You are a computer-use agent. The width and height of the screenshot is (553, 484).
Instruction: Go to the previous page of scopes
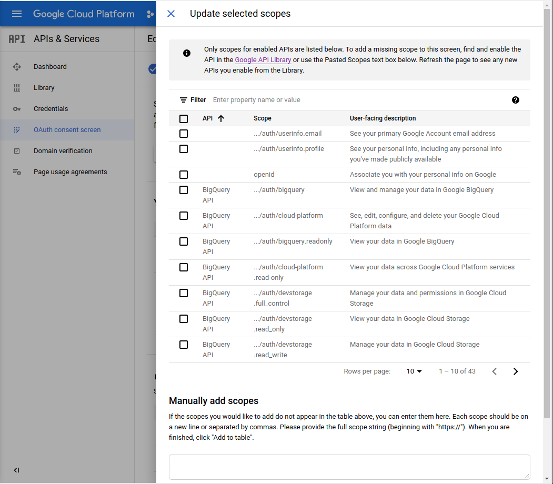(x=495, y=371)
